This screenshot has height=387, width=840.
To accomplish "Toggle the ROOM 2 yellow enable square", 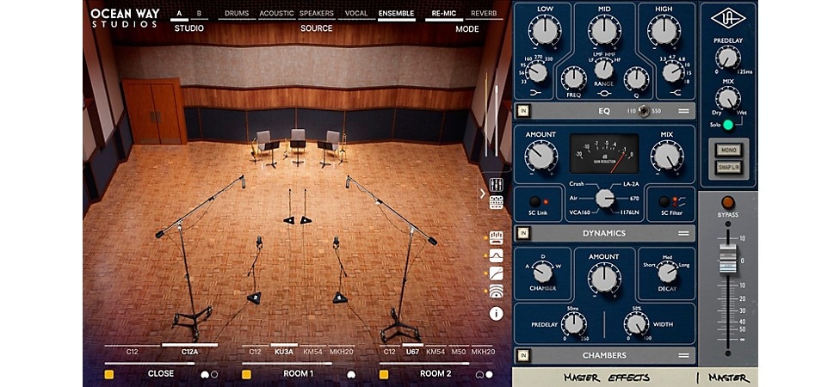I will coord(384,374).
